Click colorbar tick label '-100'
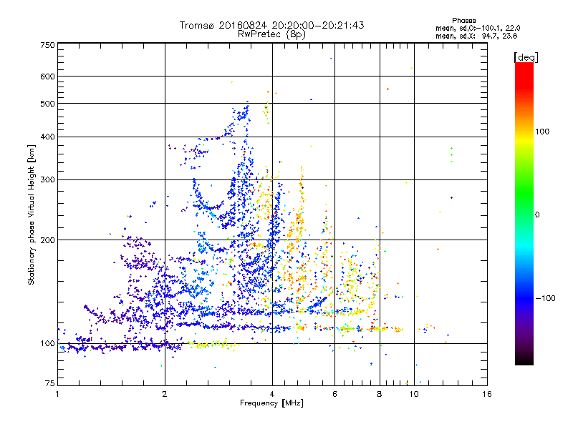The image size is (573, 429). click(x=545, y=298)
